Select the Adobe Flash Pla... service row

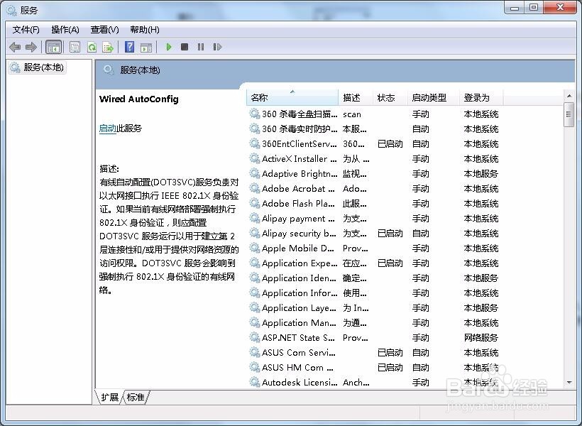click(374, 204)
